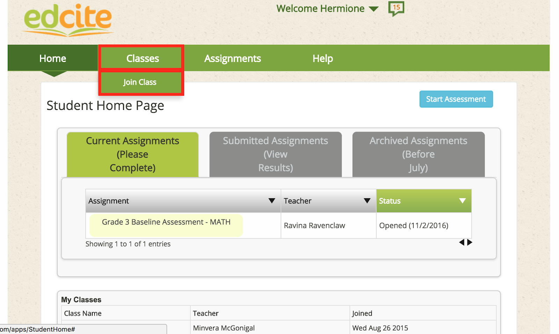Go to next page of assignment entries
The width and height of the screenshot is (559, 334).
(x=470, y=242)
